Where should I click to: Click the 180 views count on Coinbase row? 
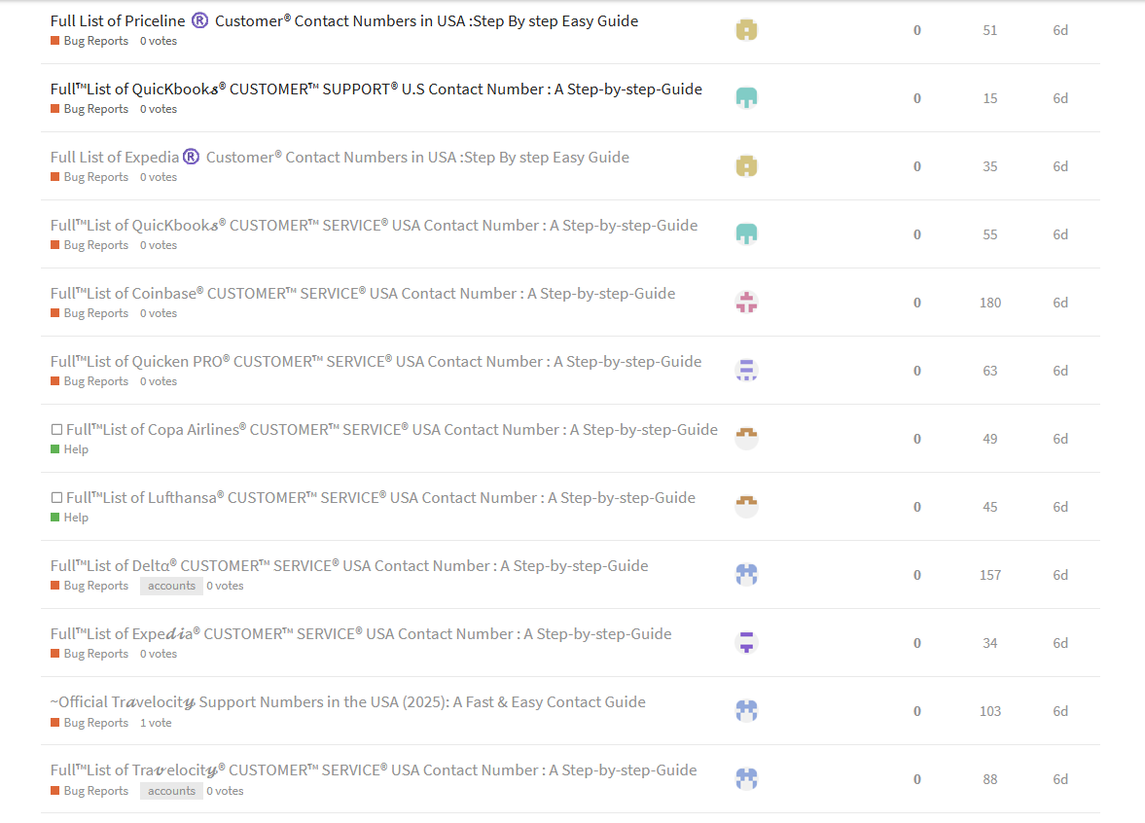[x=990, y=303]
